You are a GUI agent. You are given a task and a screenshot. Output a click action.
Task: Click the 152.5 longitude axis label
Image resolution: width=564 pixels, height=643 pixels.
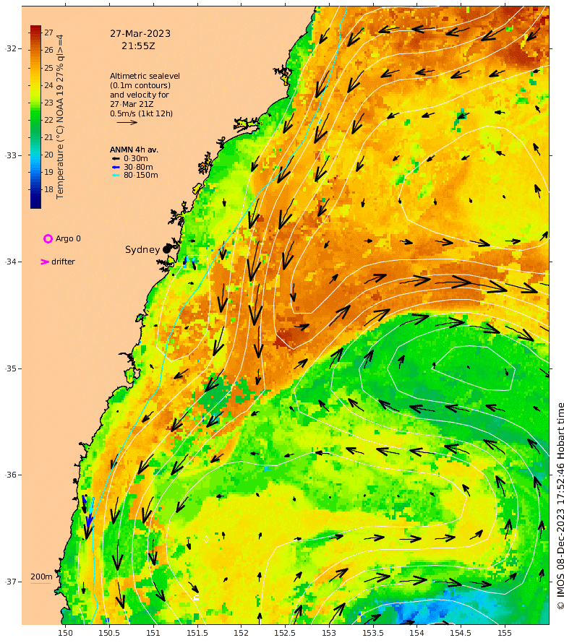[x=285, y=633]
